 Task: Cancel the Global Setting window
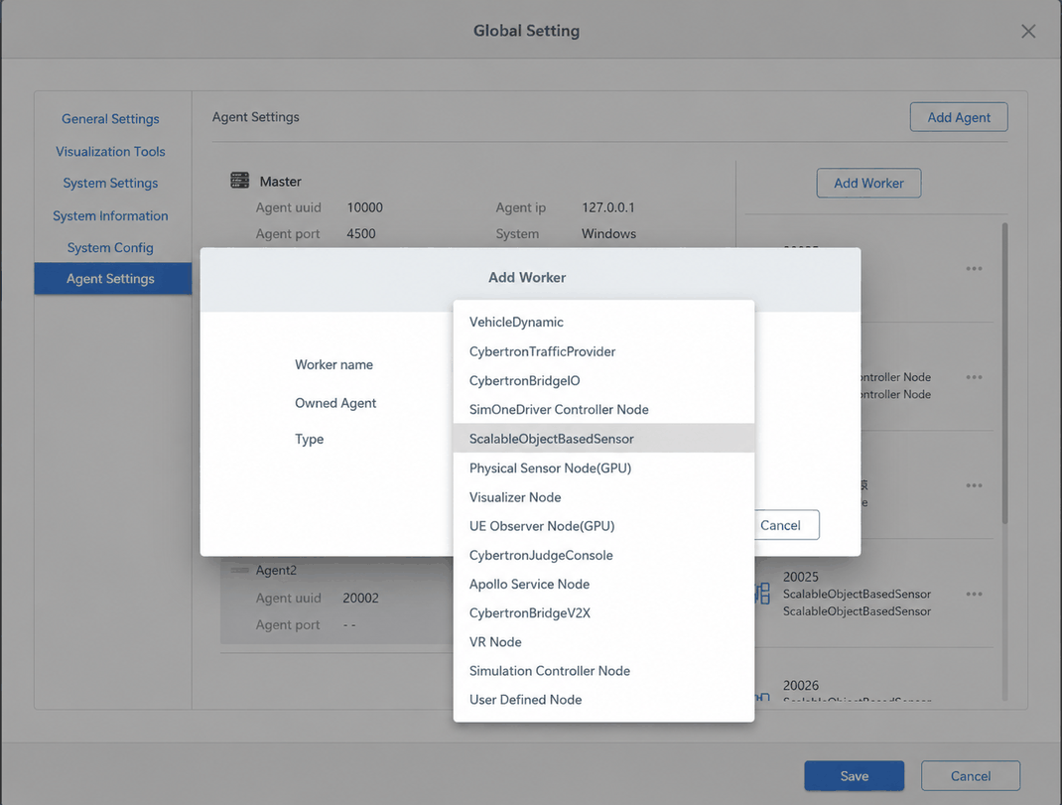pos(970,776)
